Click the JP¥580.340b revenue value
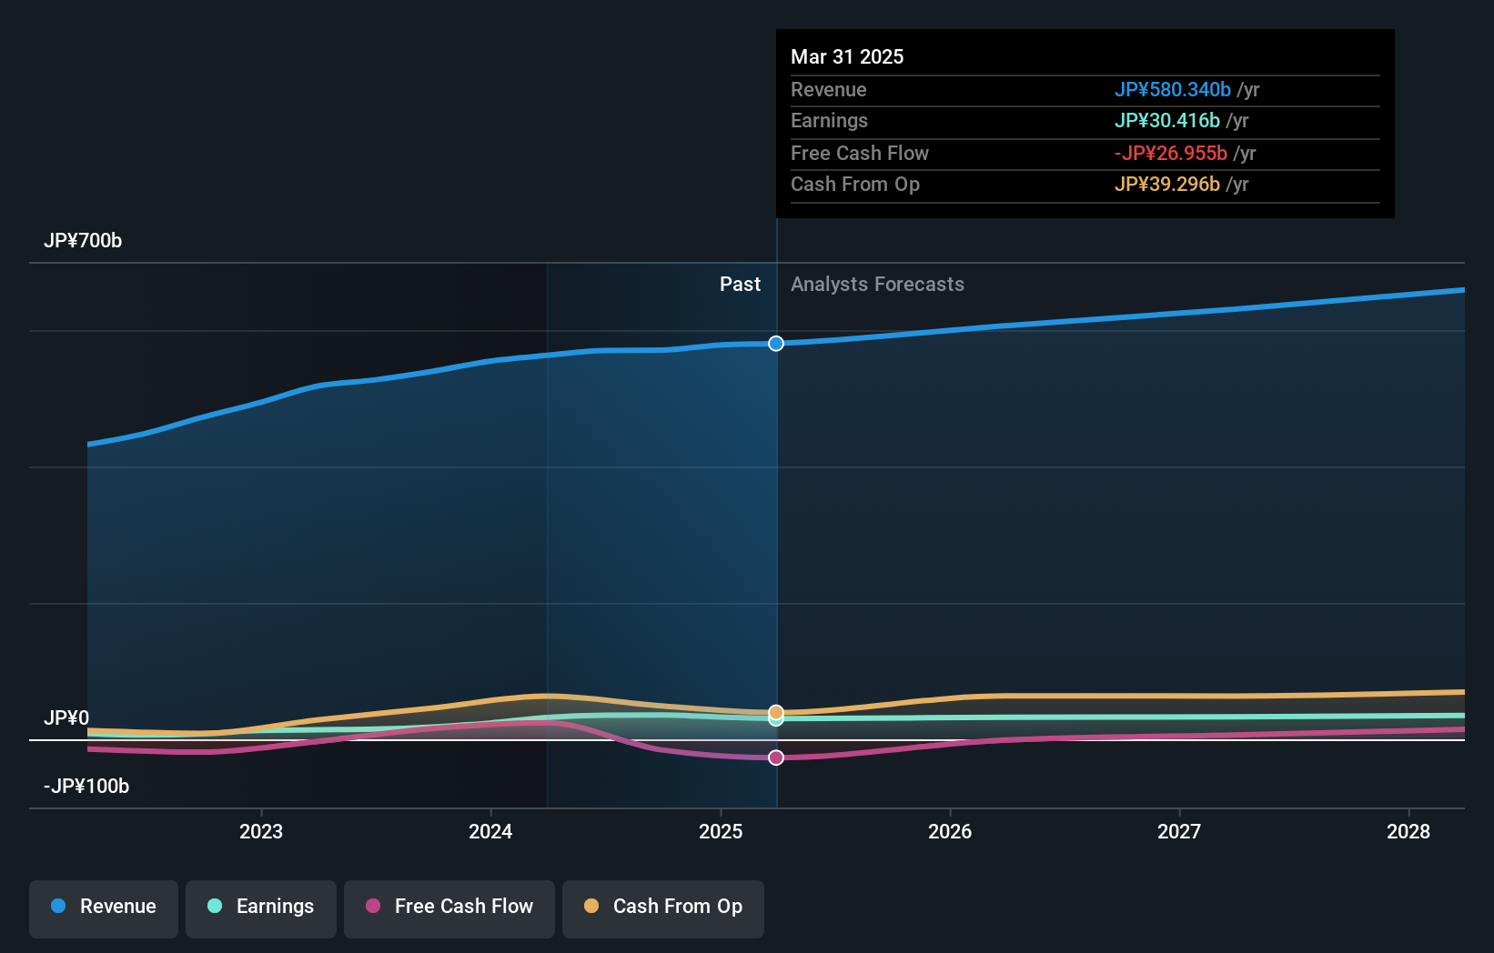This screenshot has width=1494, height=953. click(x=1173, y=90)
